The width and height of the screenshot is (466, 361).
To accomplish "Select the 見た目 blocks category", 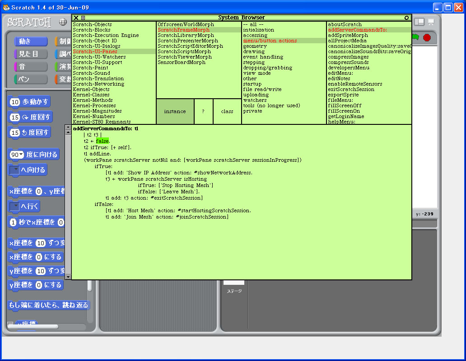I will click(31, 54).
